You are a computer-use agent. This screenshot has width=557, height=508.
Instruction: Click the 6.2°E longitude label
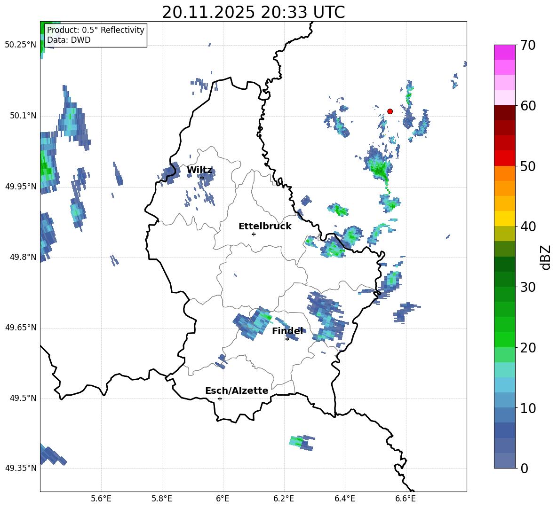pyautogui.click(x=284, y=499)
